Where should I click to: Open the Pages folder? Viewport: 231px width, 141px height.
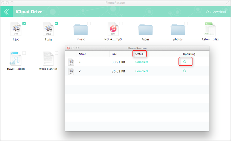click(x=145, y=30)
